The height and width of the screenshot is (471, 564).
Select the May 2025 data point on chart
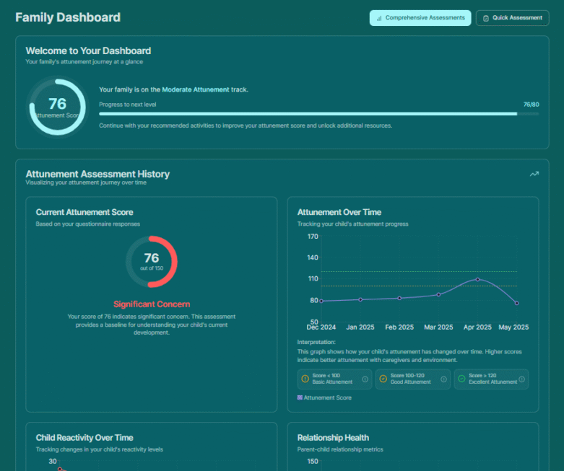pyautogui.click(x=517, y=303)
